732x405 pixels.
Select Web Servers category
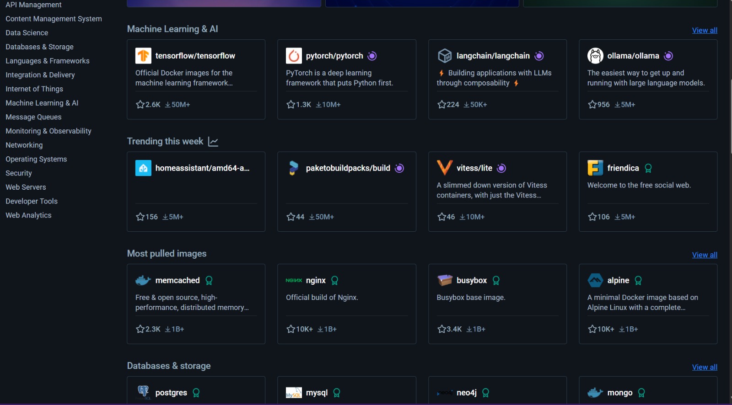(x=26, y=187)
